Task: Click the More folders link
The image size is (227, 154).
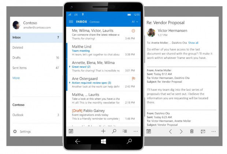Action: coord(16,78)
